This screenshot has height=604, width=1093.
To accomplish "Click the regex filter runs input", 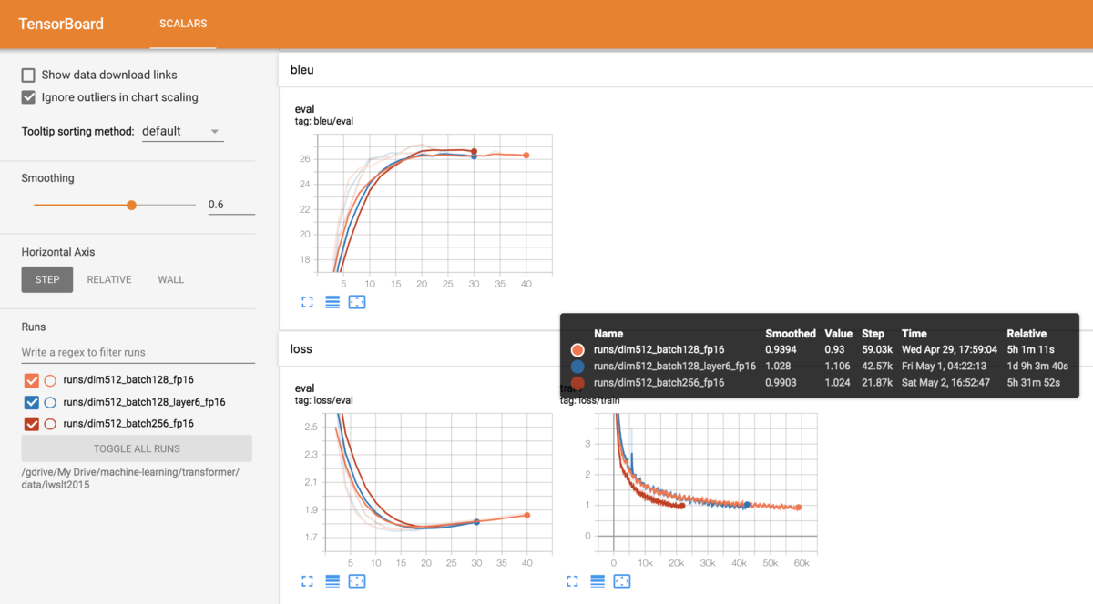I will coord(138,352).
